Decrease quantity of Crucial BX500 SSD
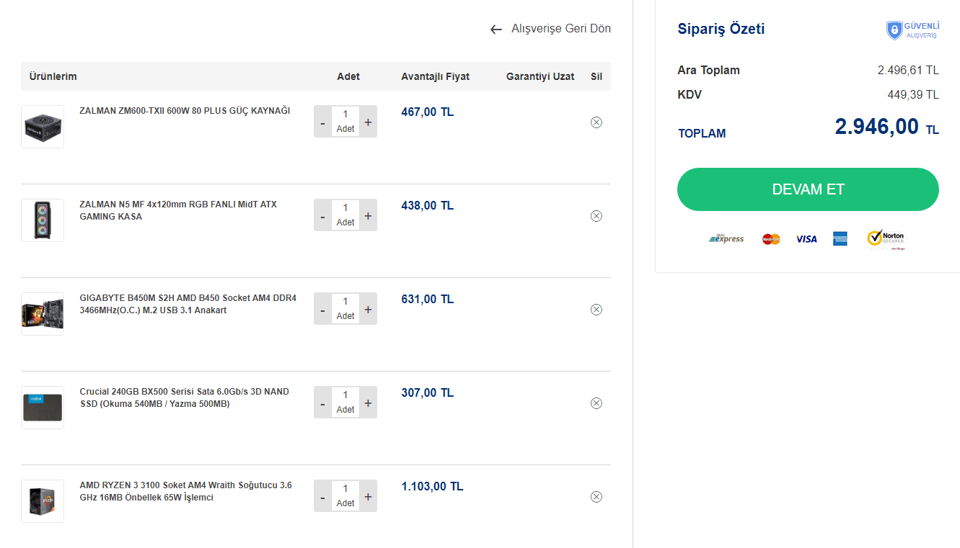960x548 pixels. point(322,403)
